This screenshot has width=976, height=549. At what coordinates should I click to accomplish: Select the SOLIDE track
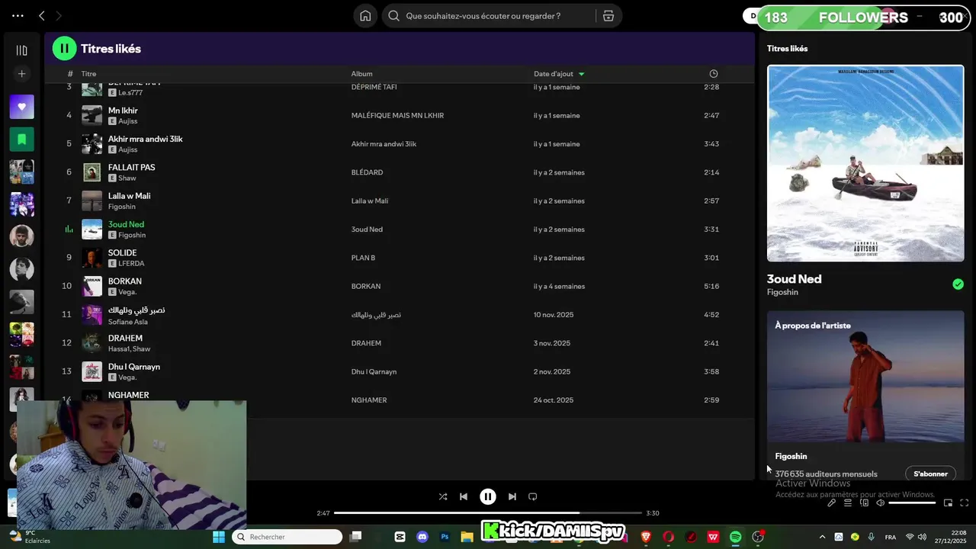click(122, 252)
